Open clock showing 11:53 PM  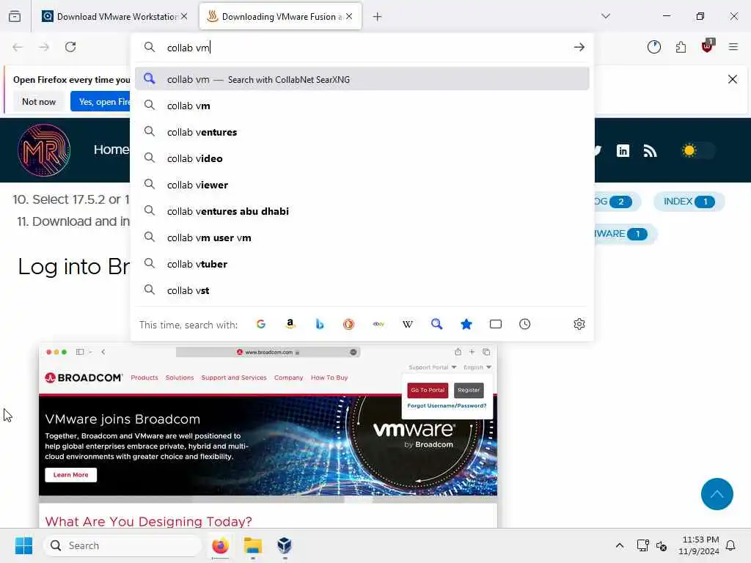[699, 545]
